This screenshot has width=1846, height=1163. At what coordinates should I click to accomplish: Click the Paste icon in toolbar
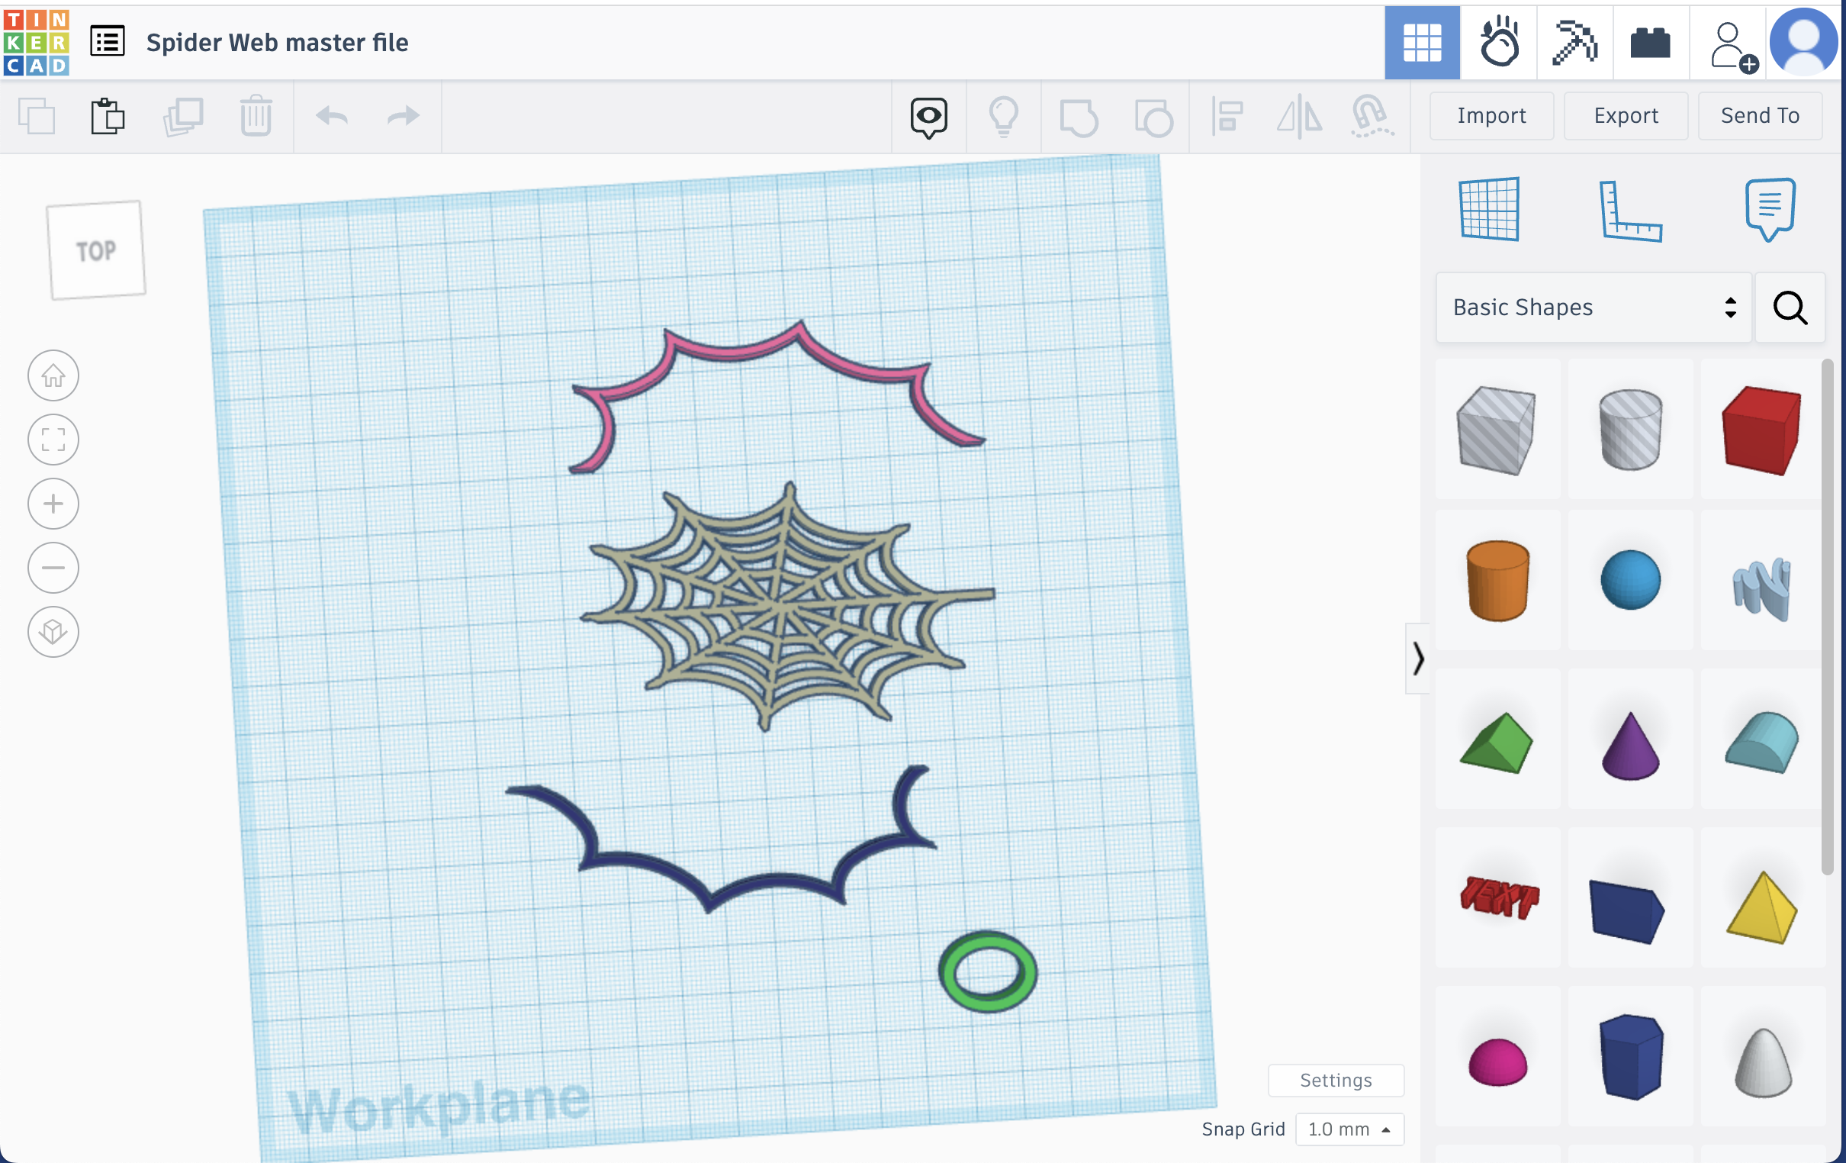pos(108,117)
